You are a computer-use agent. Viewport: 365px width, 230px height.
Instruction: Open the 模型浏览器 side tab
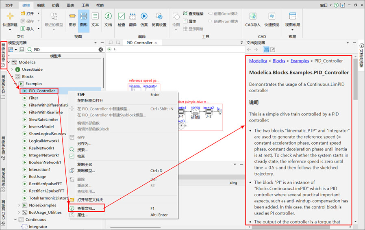(4, 55)
